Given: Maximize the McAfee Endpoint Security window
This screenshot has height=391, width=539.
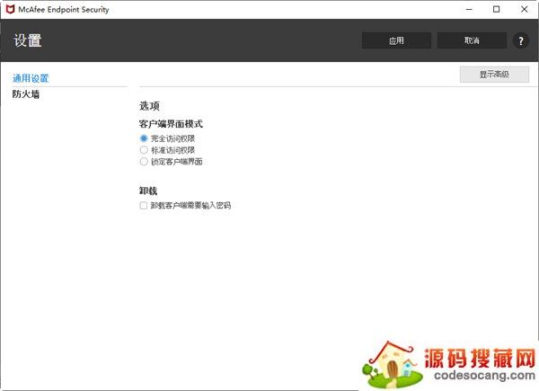Looking at the screenshot, I should (x=497, y=9).
